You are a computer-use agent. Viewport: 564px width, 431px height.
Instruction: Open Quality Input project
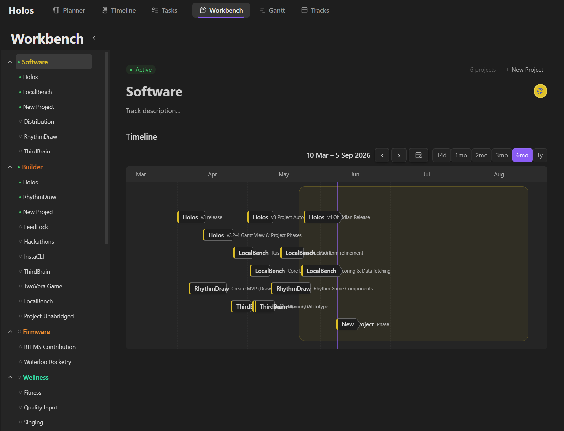[x=40, y=408]
